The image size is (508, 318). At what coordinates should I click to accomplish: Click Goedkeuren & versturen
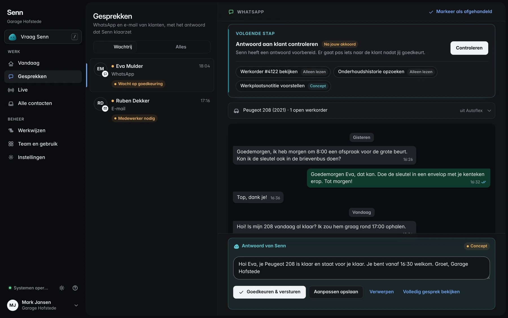(x=269, y=292)
